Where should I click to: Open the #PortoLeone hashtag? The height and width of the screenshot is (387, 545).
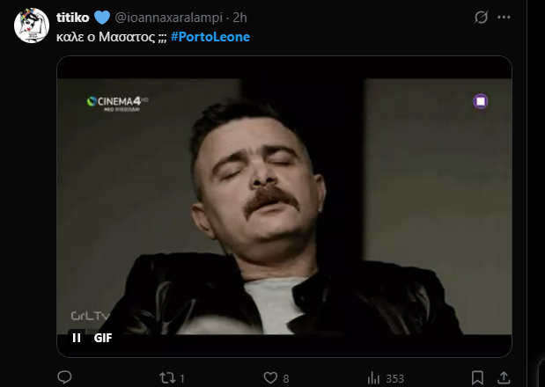[213, 37]
